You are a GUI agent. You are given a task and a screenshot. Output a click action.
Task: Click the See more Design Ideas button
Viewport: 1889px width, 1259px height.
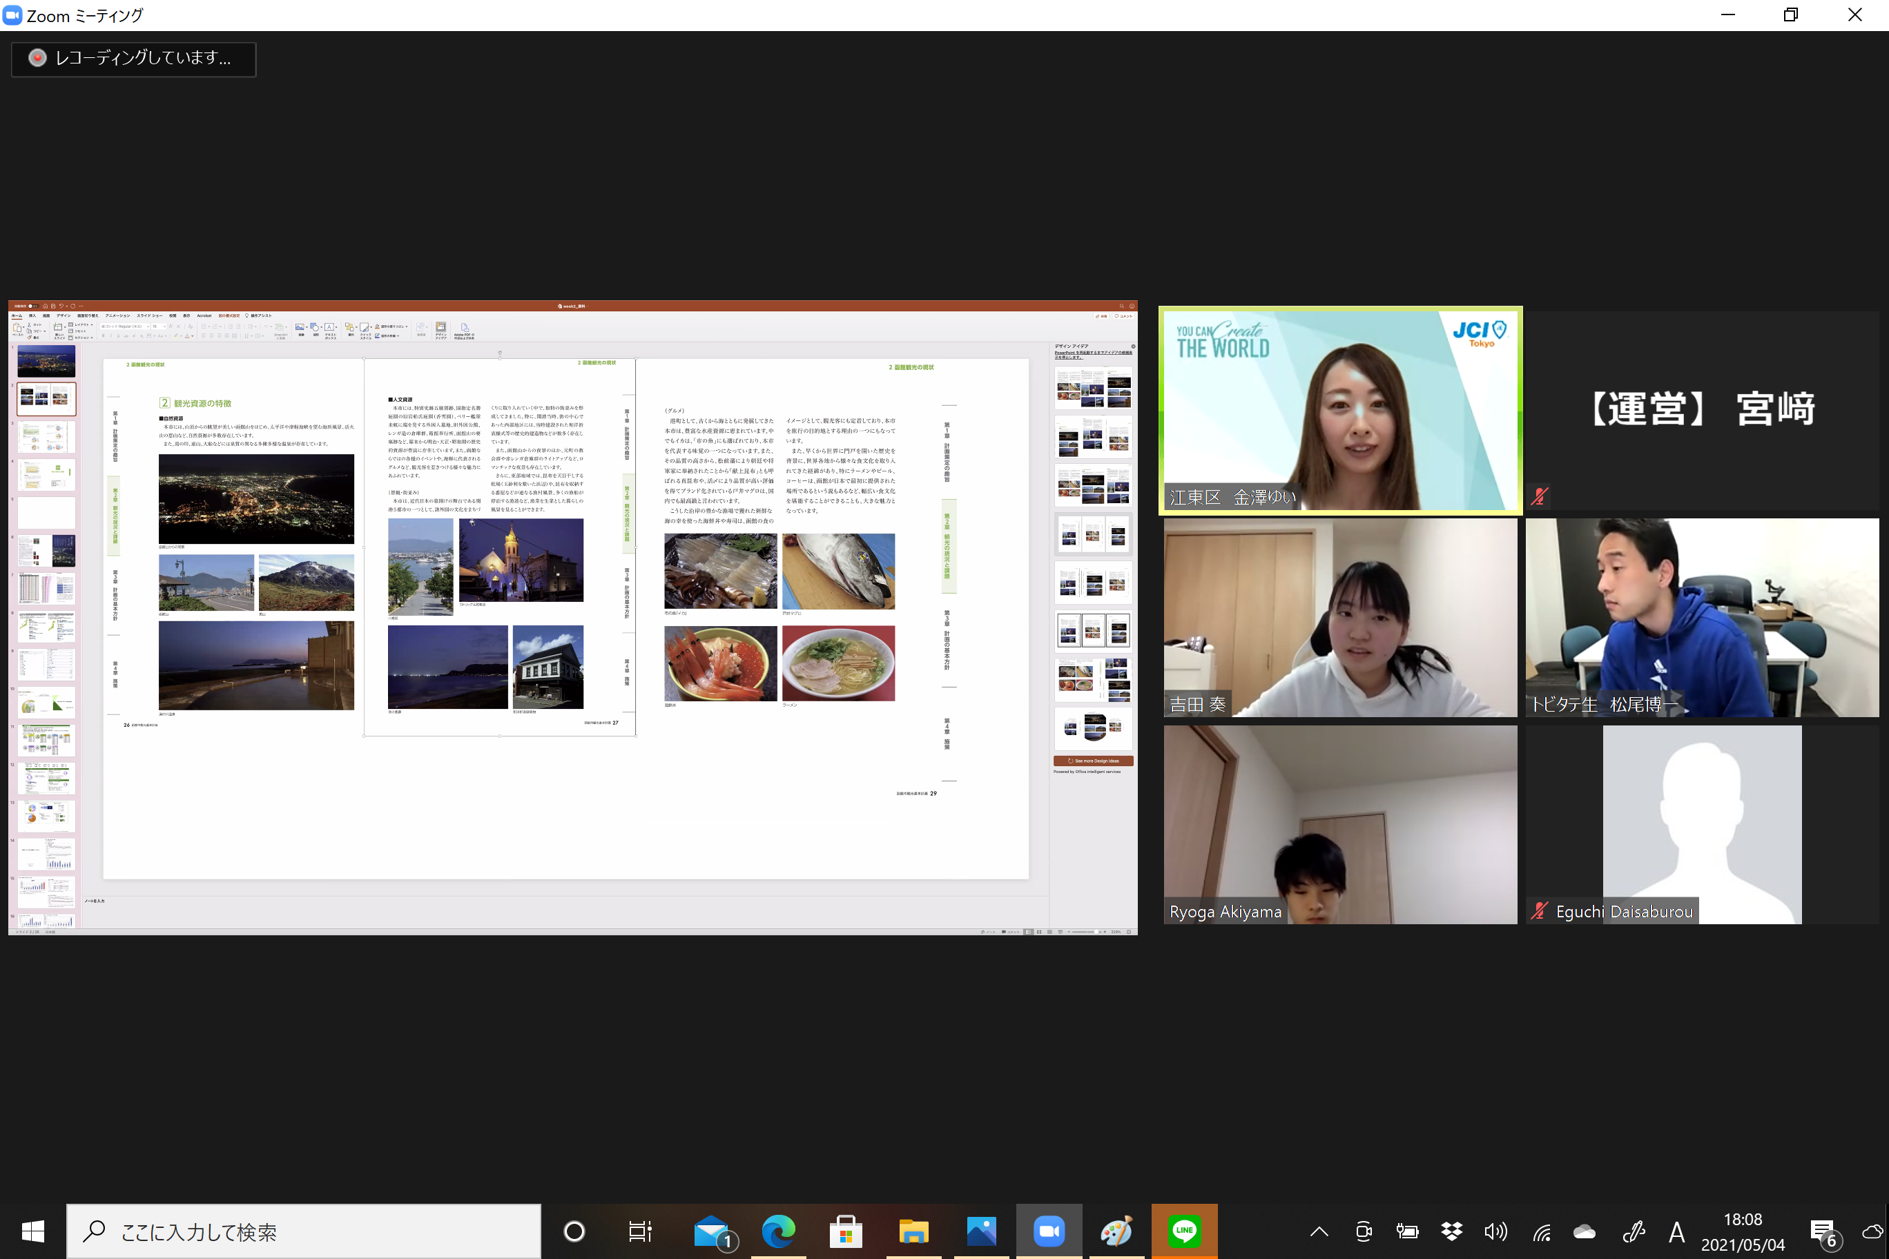(x=1093, y=761)
